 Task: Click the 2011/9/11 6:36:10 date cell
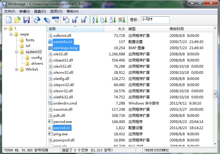pos(185,103)
